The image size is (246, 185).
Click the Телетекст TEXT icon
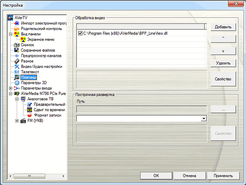(x=17, y=72)
